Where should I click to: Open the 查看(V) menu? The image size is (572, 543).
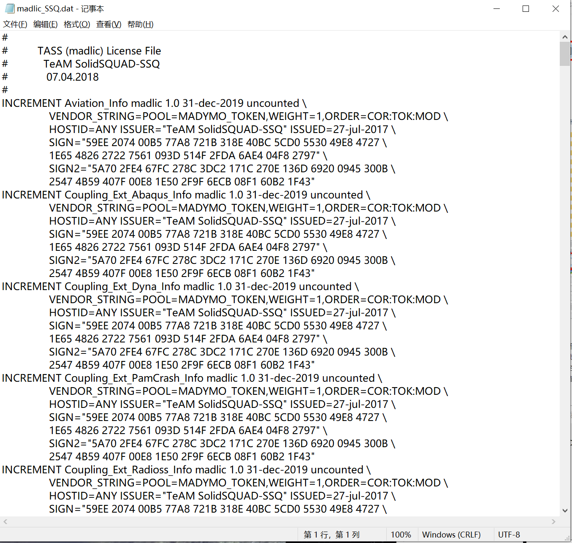click(x=109, y=24)
